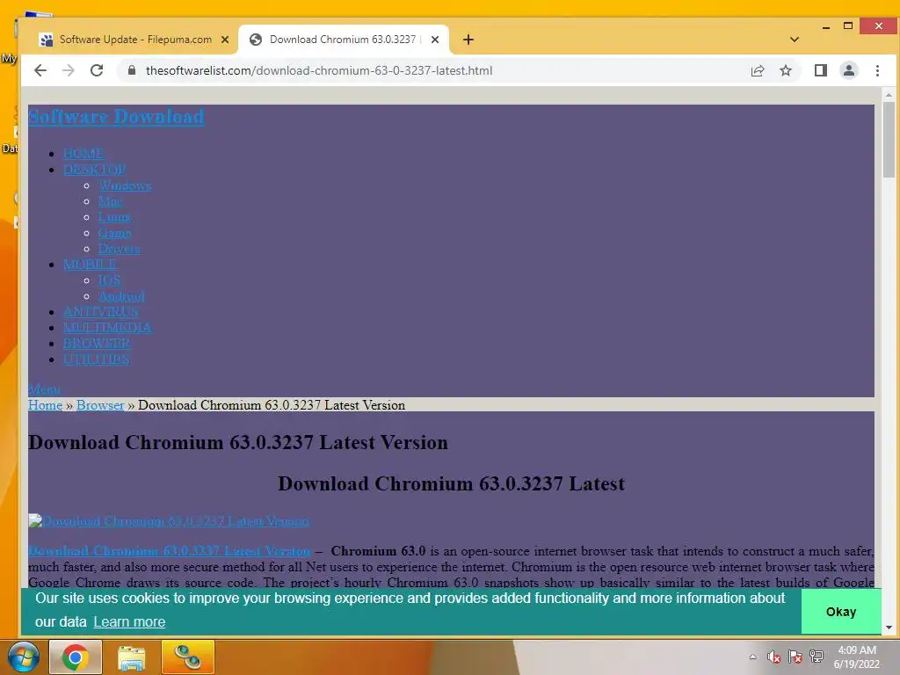Viewport: 900px width, 675px height.
Task: Open the IOS category link
Action: coord(108,280)
